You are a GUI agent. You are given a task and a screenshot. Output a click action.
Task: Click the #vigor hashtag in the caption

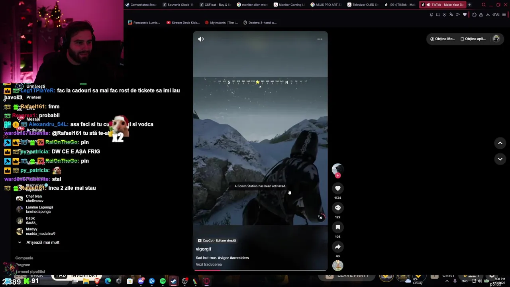tap(223, 258)
